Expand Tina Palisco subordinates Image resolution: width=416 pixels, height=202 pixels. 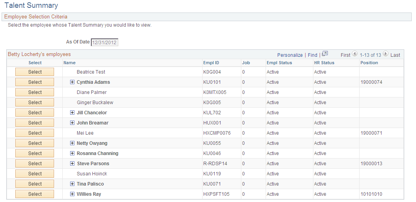pos(72,184)
